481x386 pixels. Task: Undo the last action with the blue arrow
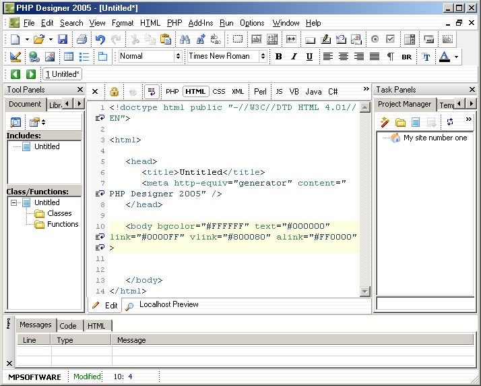[100, 39]
